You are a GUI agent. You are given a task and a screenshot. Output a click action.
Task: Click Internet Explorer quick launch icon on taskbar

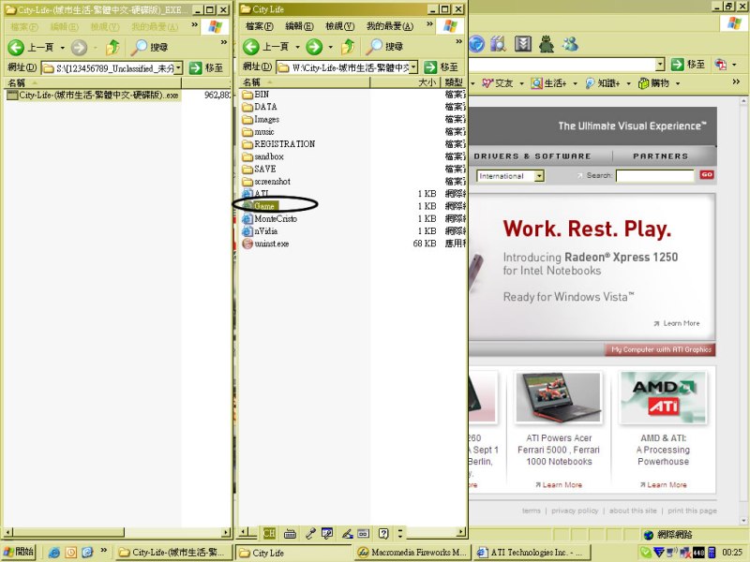click(54, 553)
